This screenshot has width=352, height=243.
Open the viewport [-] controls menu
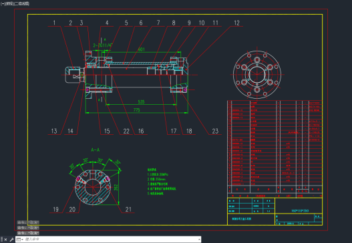tap(3, 3)
